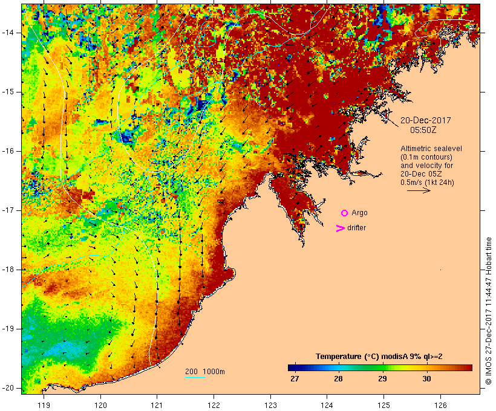The image size is (496, 411).
Task: Click latitude axis label -18
Action: tap(8, 270)
